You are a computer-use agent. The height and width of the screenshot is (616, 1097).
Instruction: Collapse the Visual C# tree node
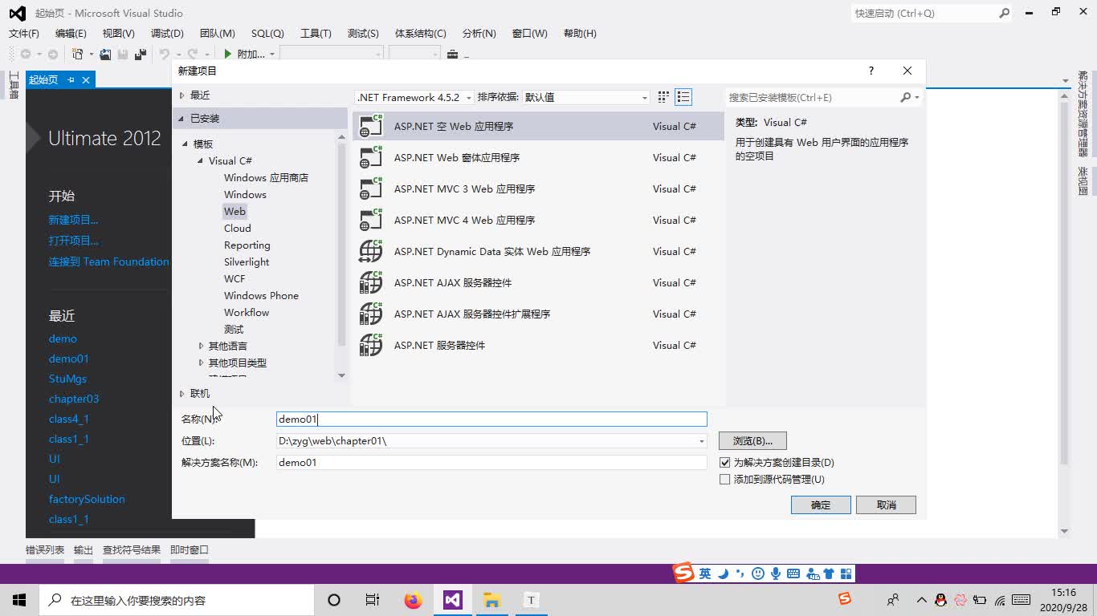201,160
